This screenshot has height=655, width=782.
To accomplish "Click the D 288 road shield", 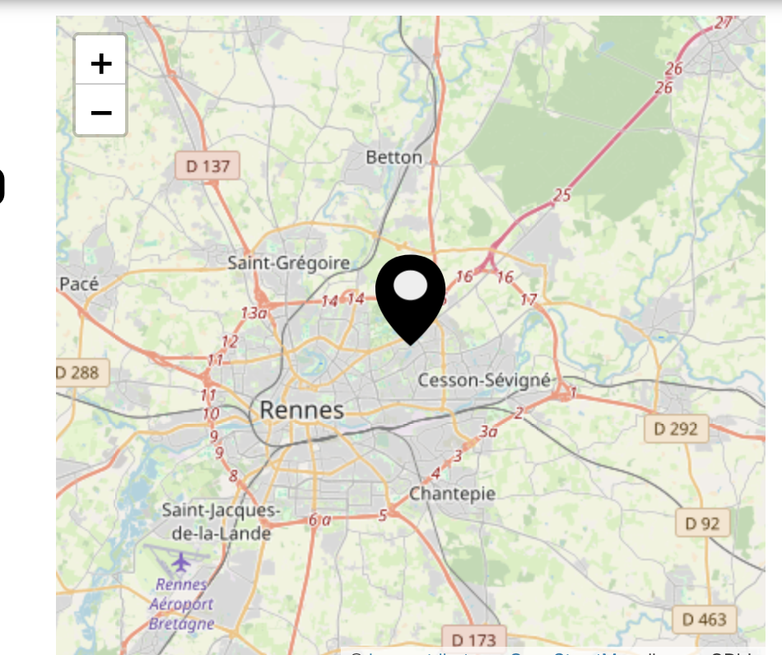I will pyautogui.click(x=81, y=373).
